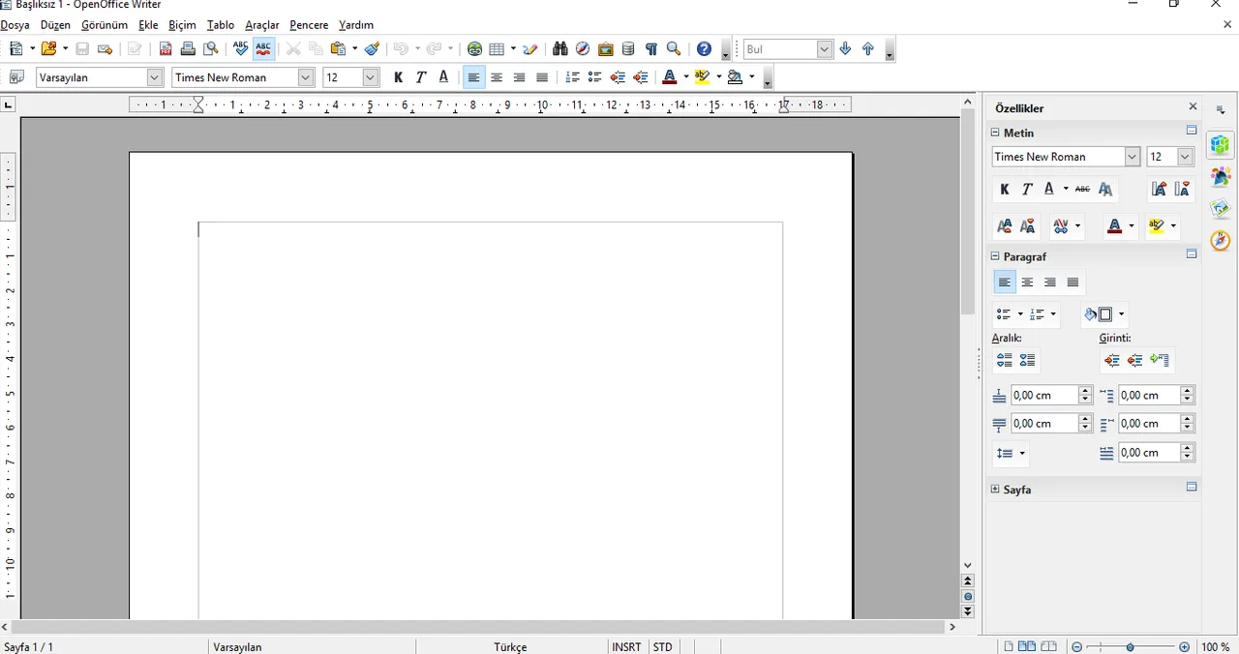Open the Görünüm menu
The image size is (1239, 654).
click(105, 25)
